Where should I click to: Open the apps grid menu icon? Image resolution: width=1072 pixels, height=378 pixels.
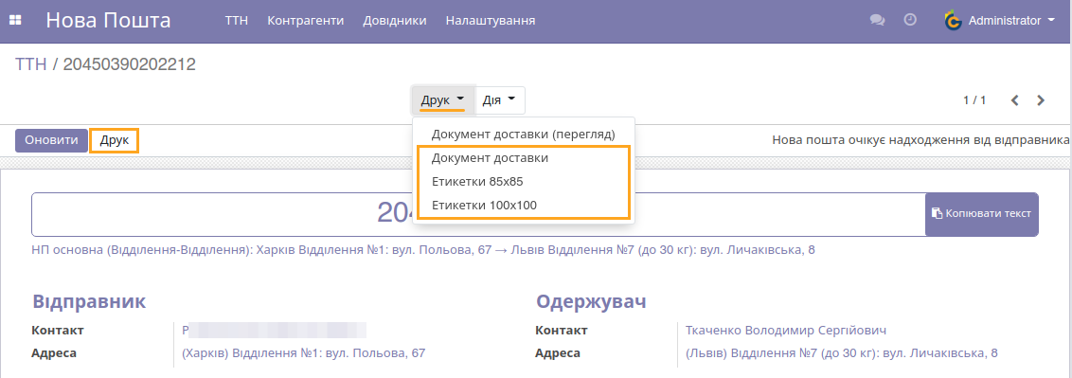(x=15, y=21)
